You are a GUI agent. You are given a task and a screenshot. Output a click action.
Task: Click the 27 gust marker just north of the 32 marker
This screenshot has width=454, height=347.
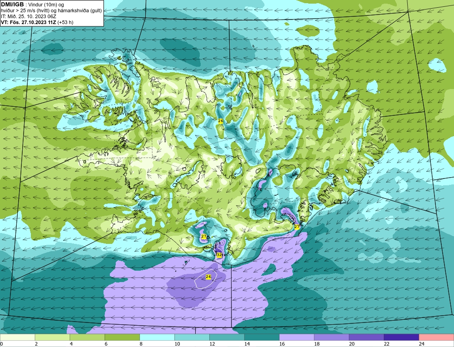click(204, 237)
